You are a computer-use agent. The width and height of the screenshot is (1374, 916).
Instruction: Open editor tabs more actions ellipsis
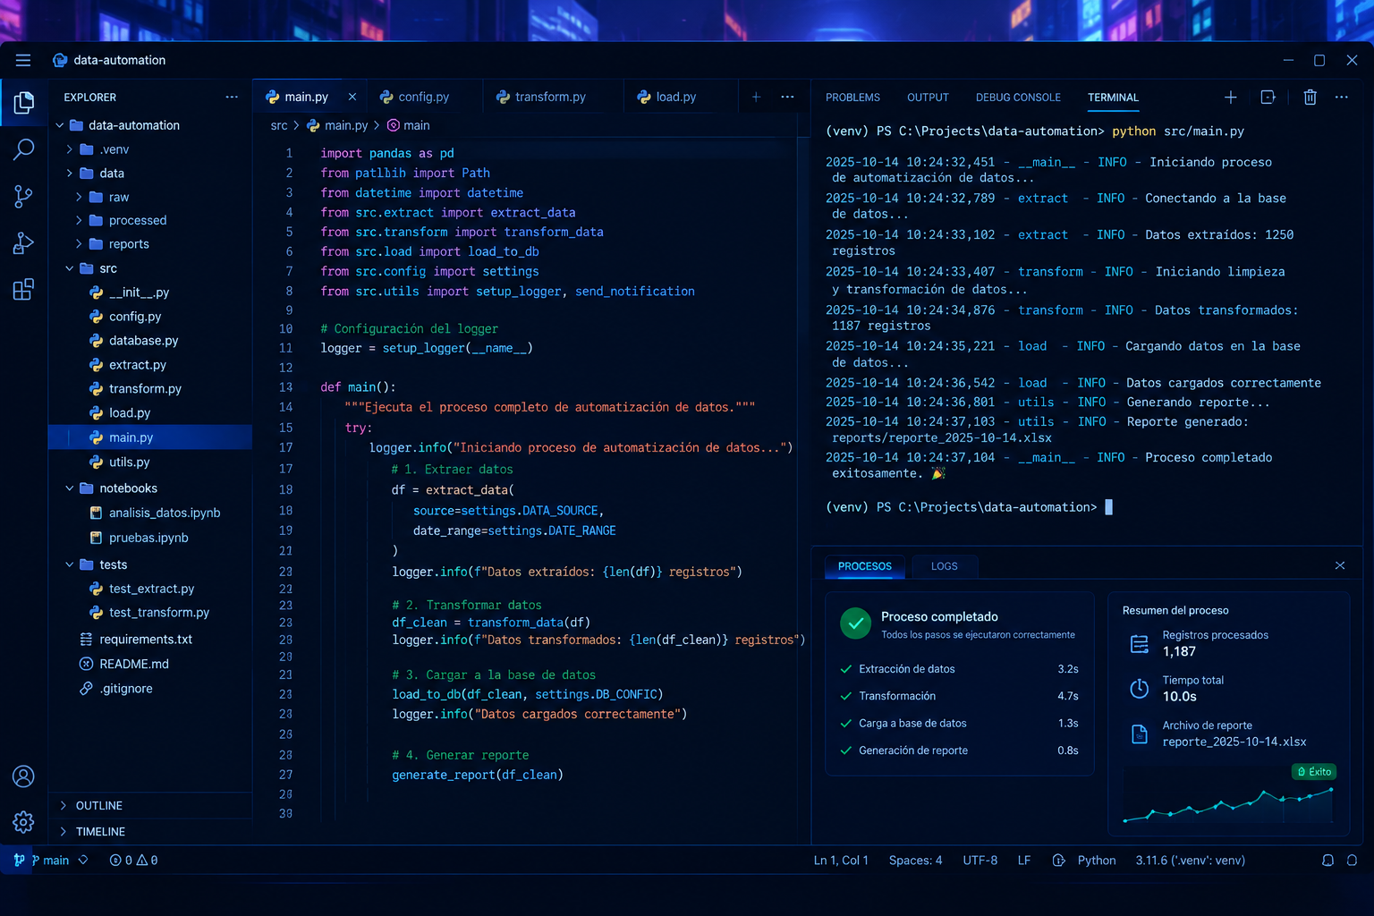787,97
